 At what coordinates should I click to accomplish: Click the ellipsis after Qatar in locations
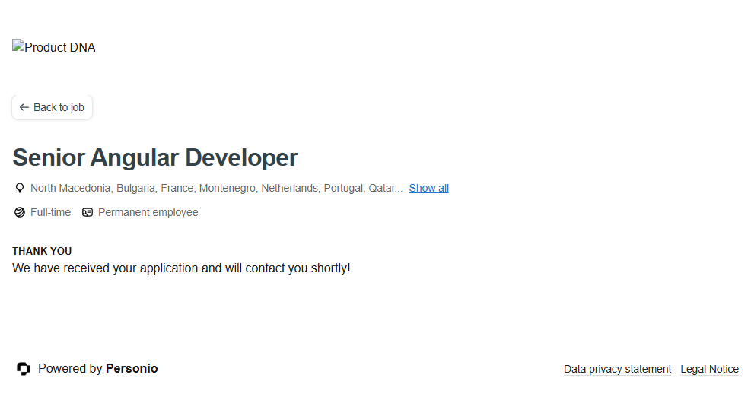click(399, 189)
